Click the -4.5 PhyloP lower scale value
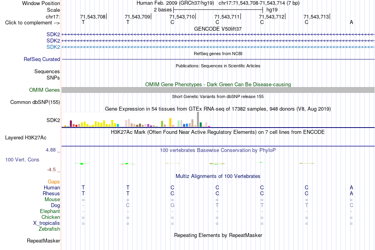375x250 pixels. click(x=51, y=170)
